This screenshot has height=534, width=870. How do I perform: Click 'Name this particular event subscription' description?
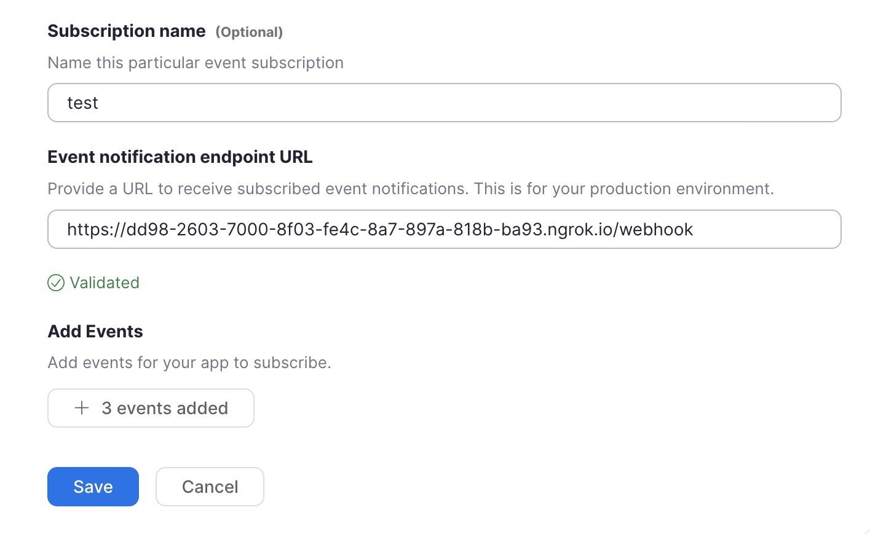[x=196, y=63]
